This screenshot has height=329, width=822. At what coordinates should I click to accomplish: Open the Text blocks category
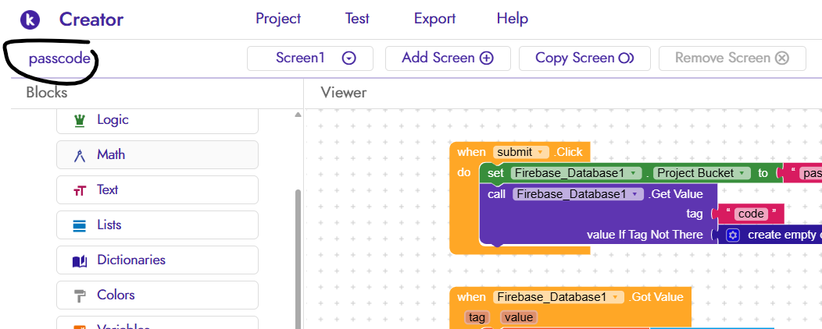point(157,190)
